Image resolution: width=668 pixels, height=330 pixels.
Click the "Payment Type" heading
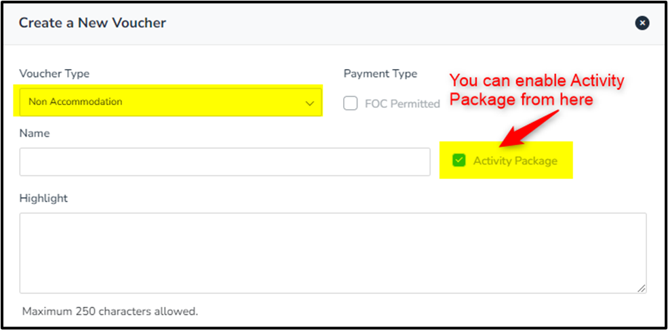(380, 74)
